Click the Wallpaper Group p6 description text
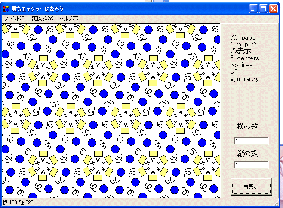283x208 pixels. 244,58
